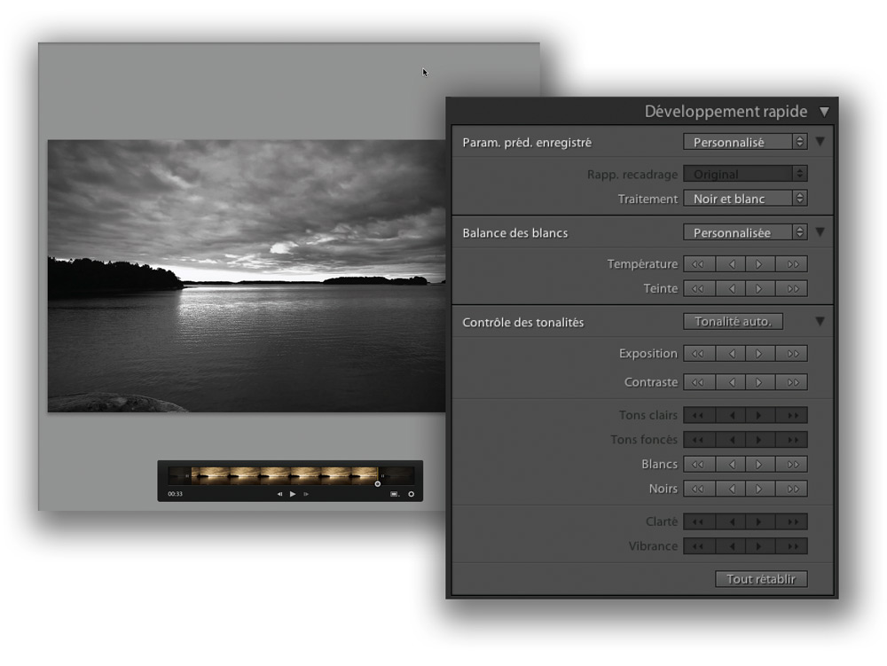Viewport: 887px width, 666px height.
Task: Collapse the Développement rapide panel triangle
Action: 824,112
